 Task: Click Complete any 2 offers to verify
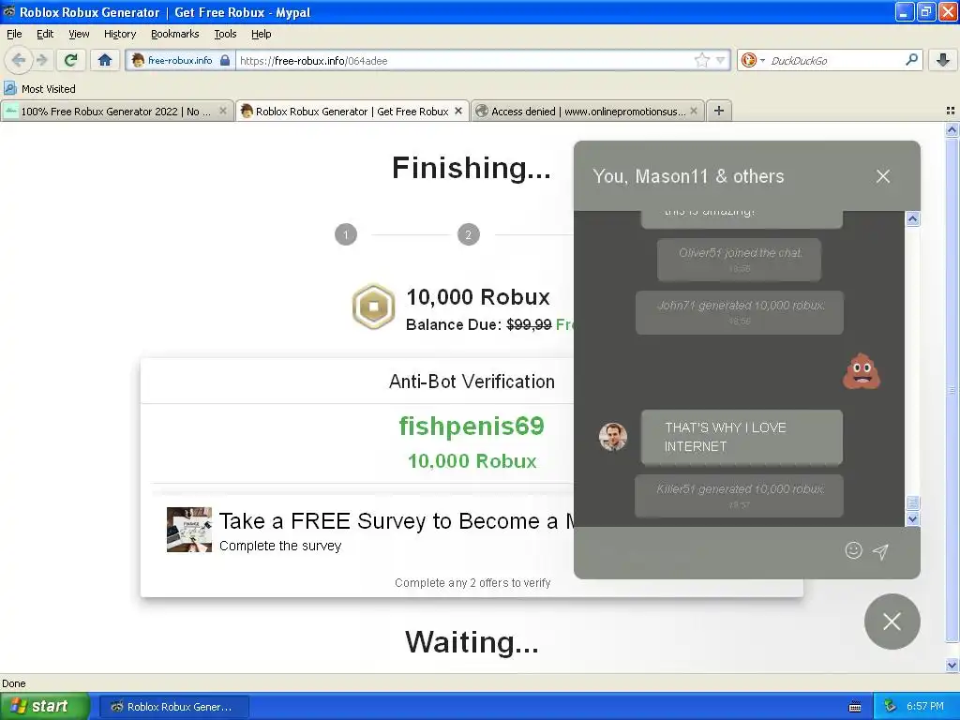point(472,583)
